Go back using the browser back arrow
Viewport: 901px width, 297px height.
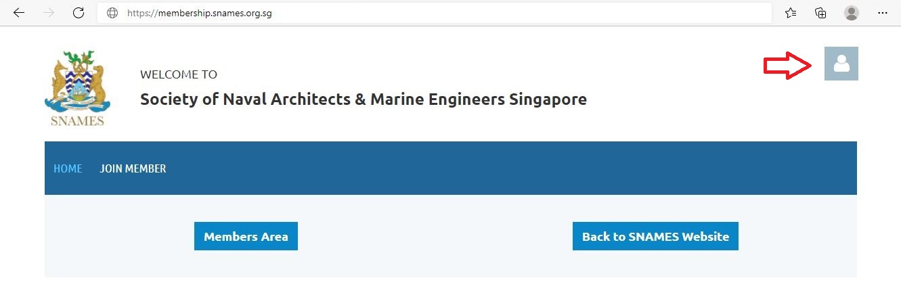coord(19,13)
